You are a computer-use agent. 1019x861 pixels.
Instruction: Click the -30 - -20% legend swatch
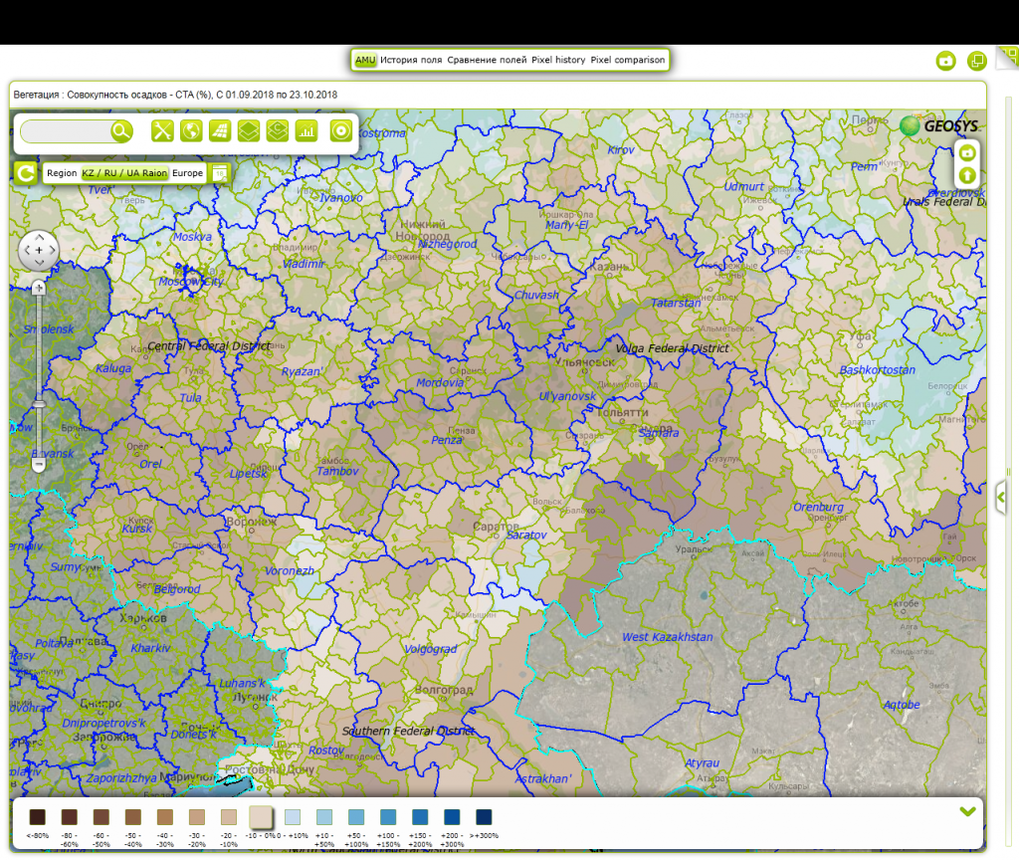196,817
